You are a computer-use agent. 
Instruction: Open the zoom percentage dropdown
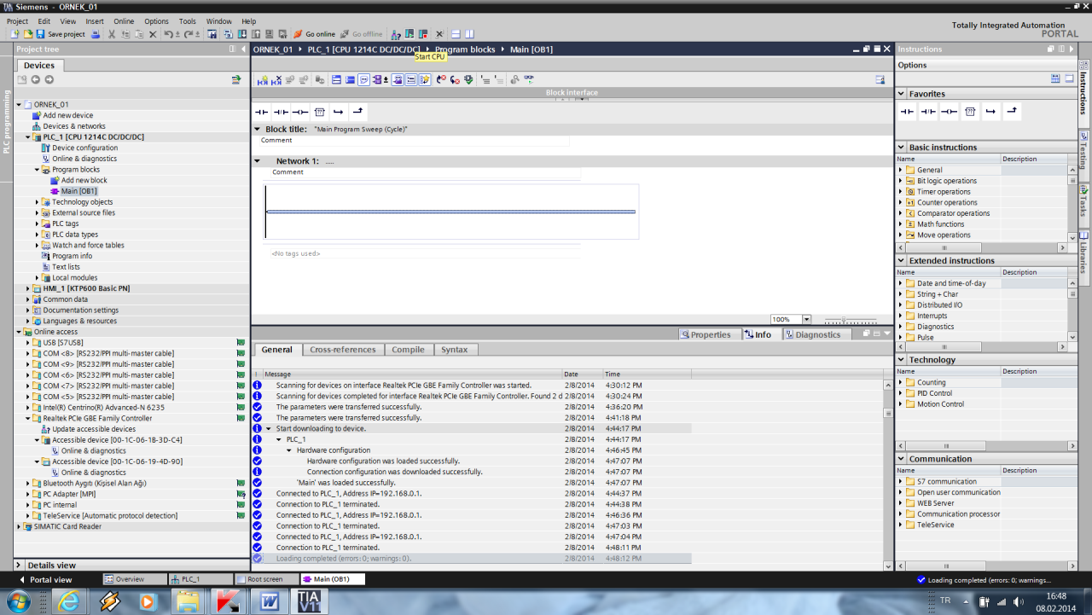807,320
